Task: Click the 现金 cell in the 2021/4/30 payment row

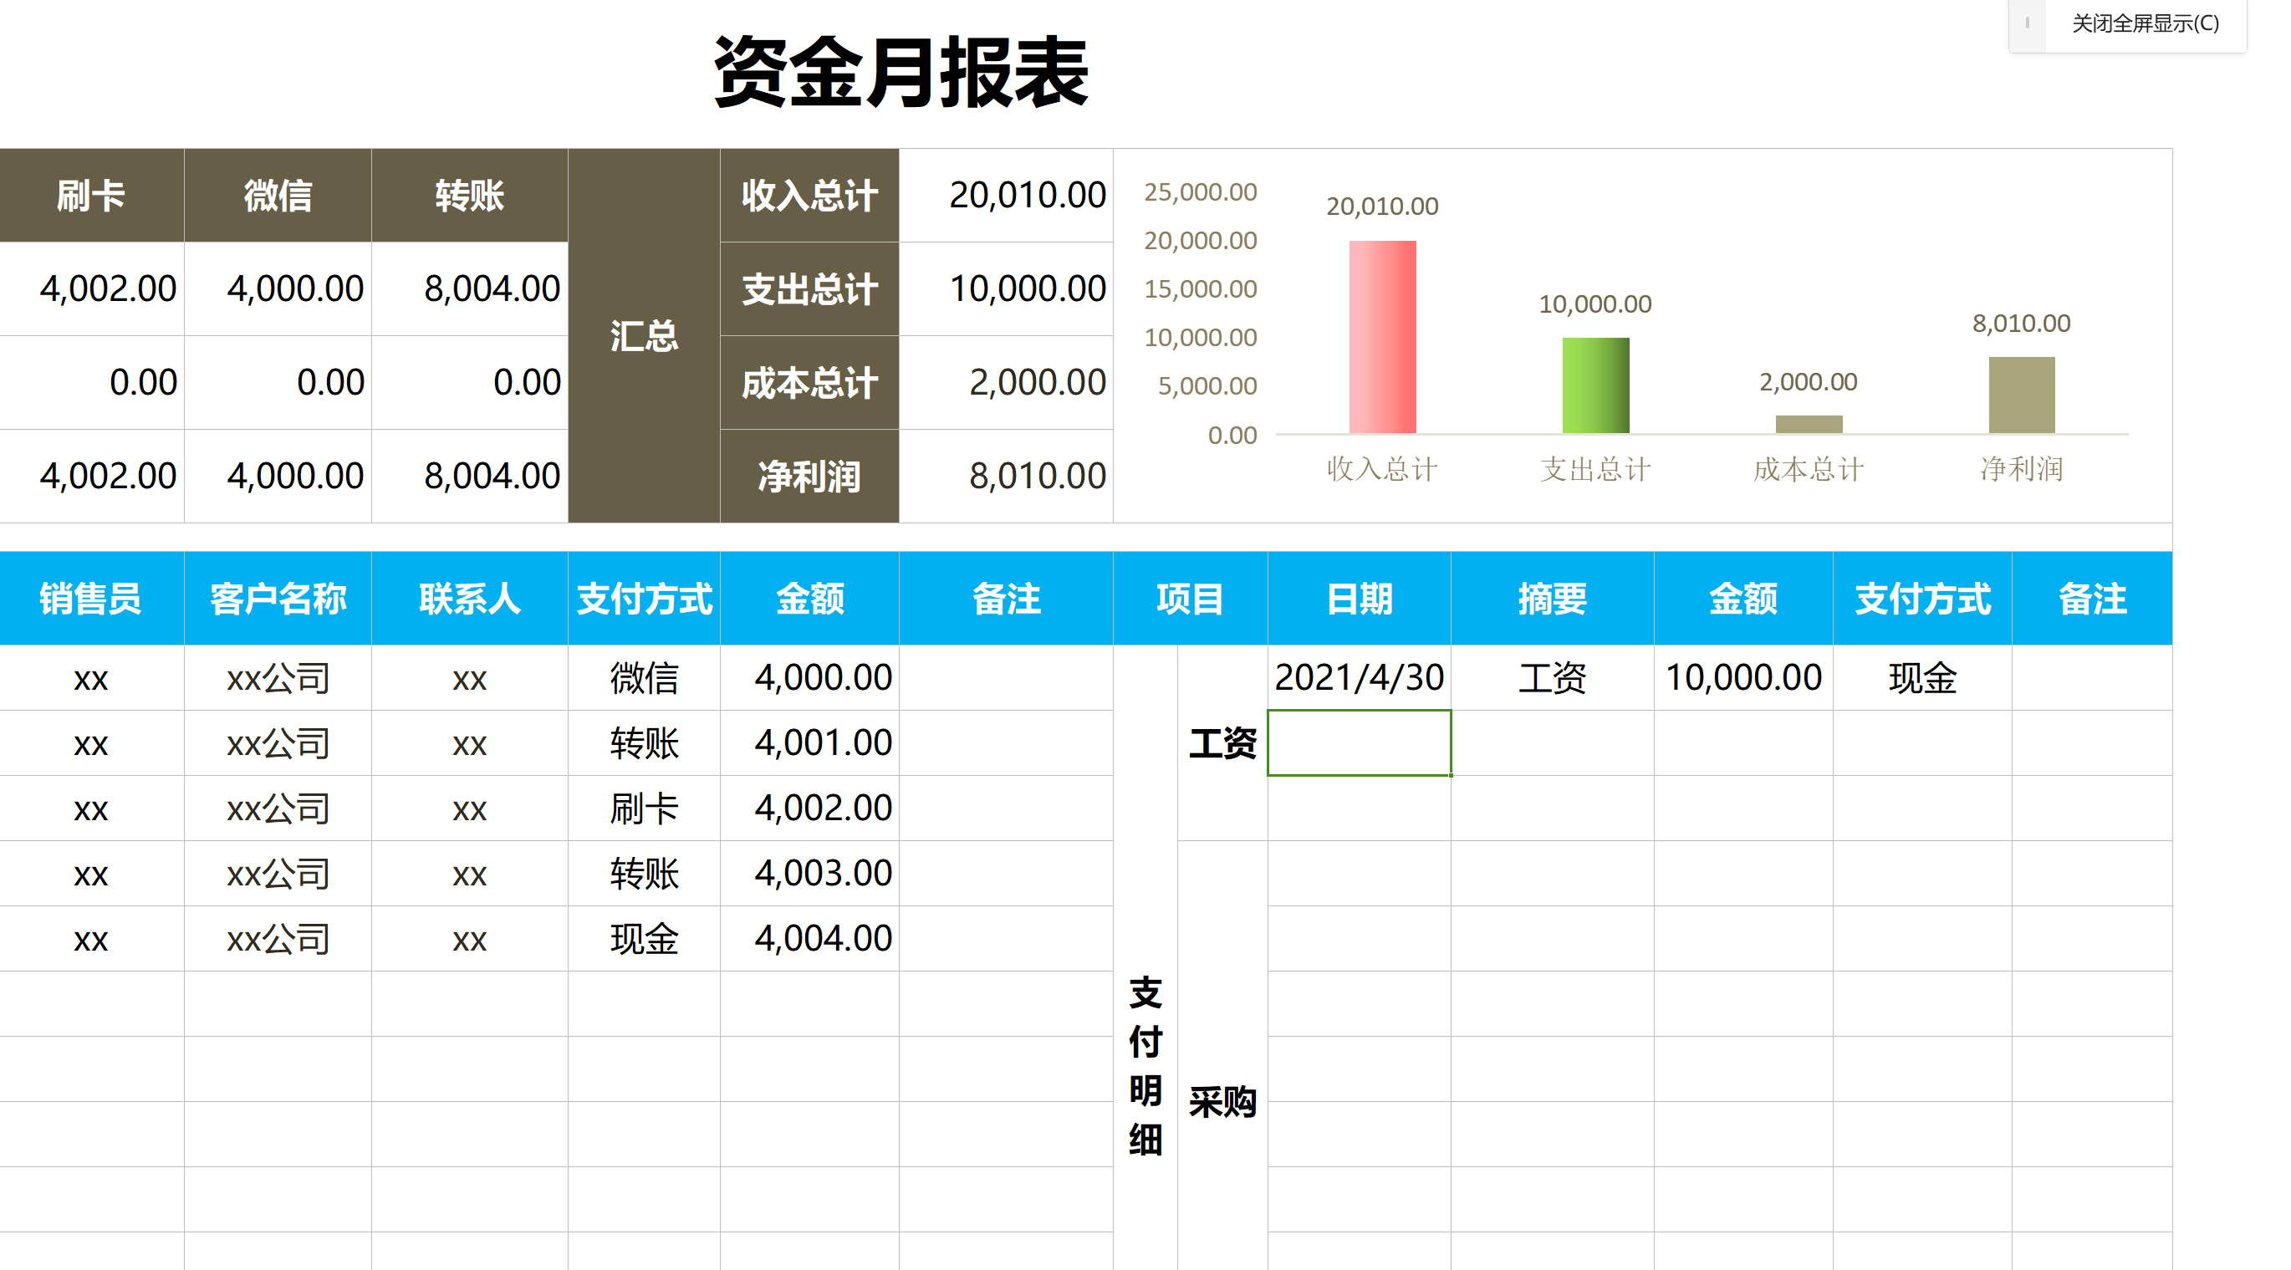Action: pyautogui.click(x=1922, y=678)
